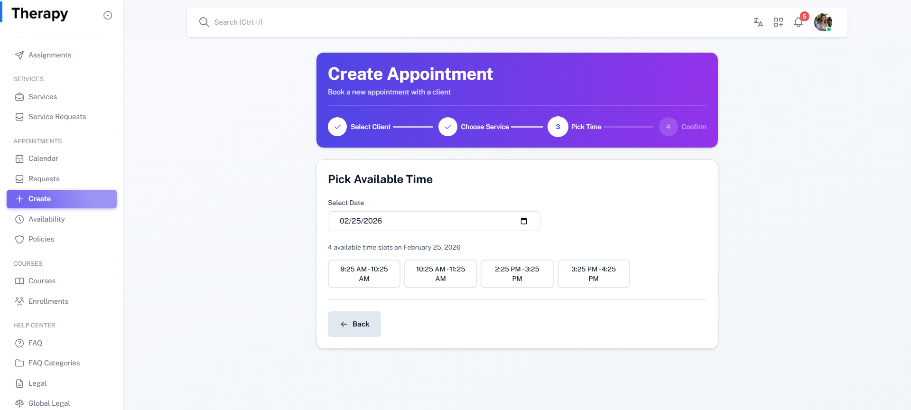Screen dimensions: 911x410
Task: Open the user profile avatar
Action: pos(823,22)
